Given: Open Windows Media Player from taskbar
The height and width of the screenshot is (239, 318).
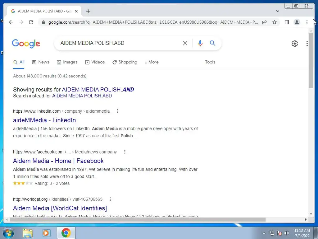Looking at the screenshot, I should (x=47, y=233).
